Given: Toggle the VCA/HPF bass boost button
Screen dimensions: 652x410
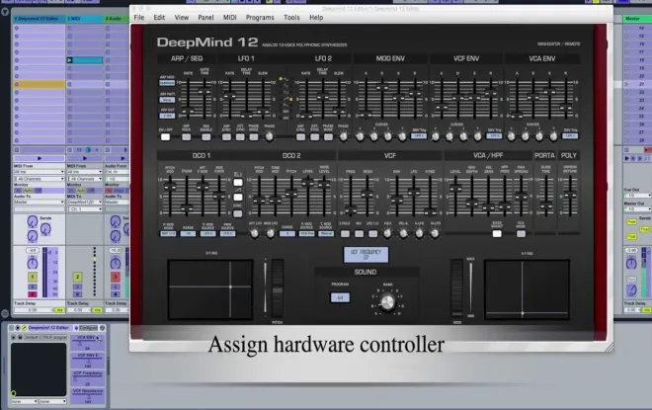Looking at the screenshot, I should 497,234.
